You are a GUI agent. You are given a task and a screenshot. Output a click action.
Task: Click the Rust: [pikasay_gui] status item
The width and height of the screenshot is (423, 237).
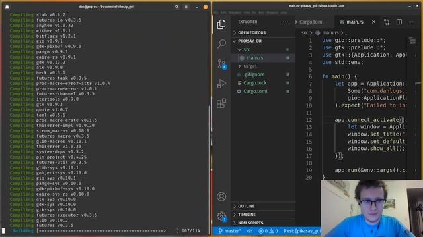[302, 231]
